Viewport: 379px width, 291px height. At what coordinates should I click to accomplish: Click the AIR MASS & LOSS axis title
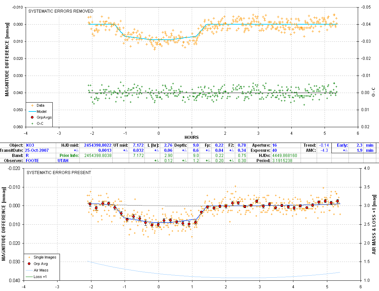click(x=374, y=224)
